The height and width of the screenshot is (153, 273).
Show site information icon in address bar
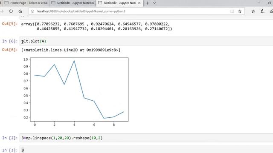[x=32, y=11]
